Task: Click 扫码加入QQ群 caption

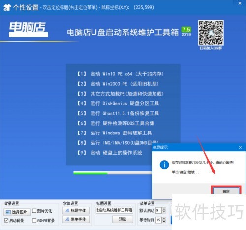Action: (x=211, y=48)
